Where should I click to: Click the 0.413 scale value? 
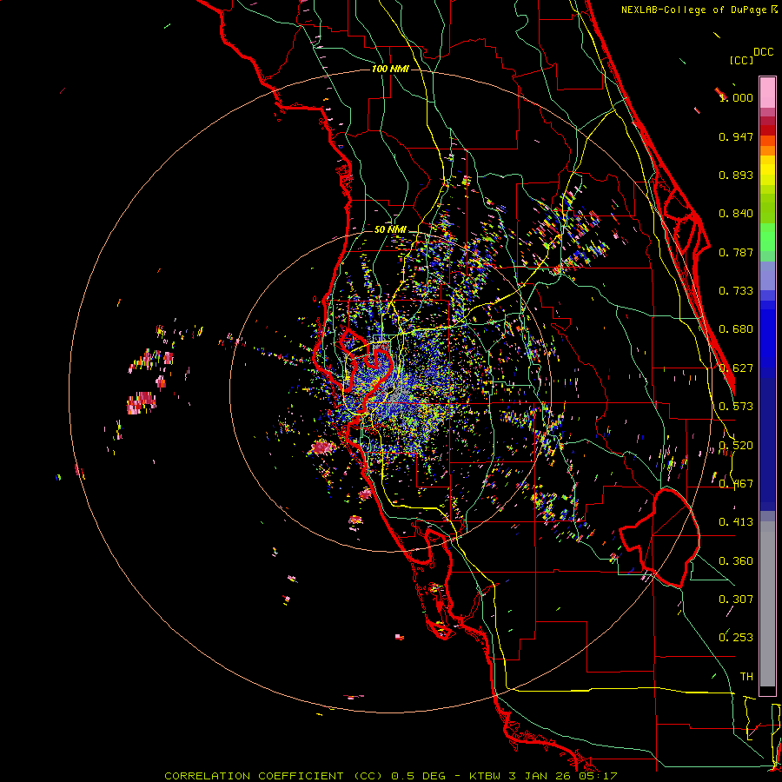pyautogui.click(x=736, y=522)
